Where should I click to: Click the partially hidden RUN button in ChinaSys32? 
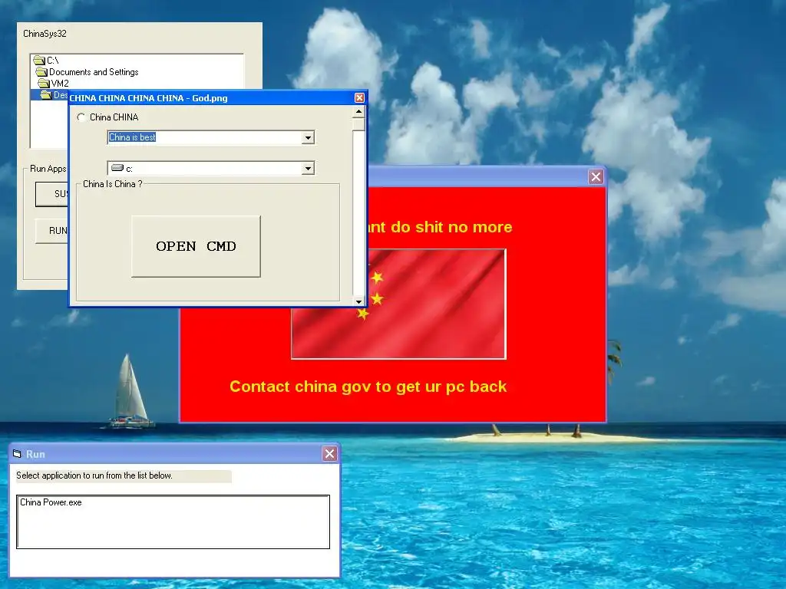click(51, 231)
